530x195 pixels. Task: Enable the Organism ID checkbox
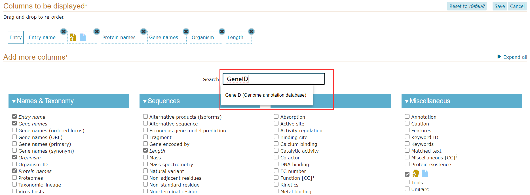14,164
